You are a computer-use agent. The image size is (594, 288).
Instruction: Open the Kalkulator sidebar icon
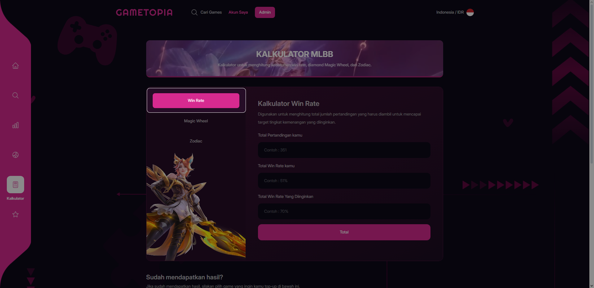pos(15,185)
